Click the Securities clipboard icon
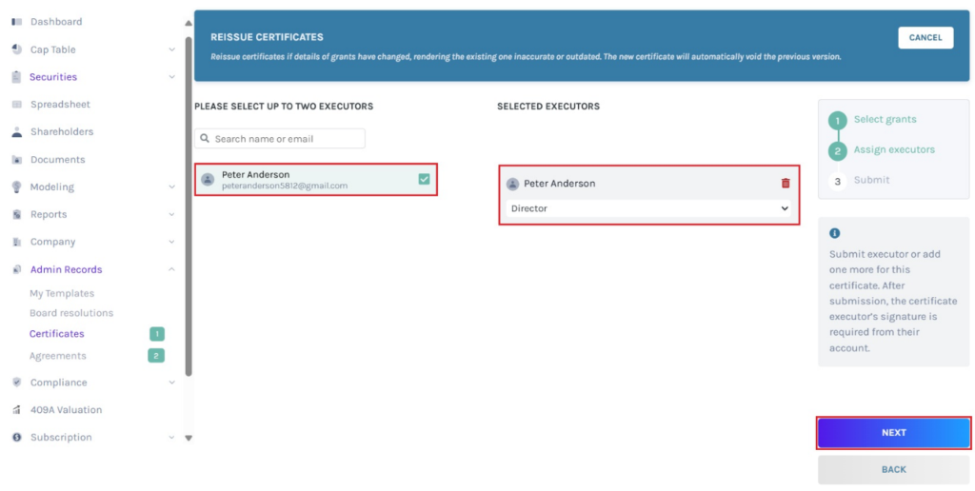Image resolution: width=975 pixels, height=491 pixels. pyautogui.click(x=17, y=77)
